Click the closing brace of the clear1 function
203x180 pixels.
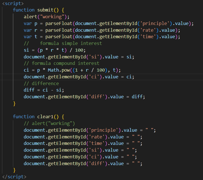(14, 170)
